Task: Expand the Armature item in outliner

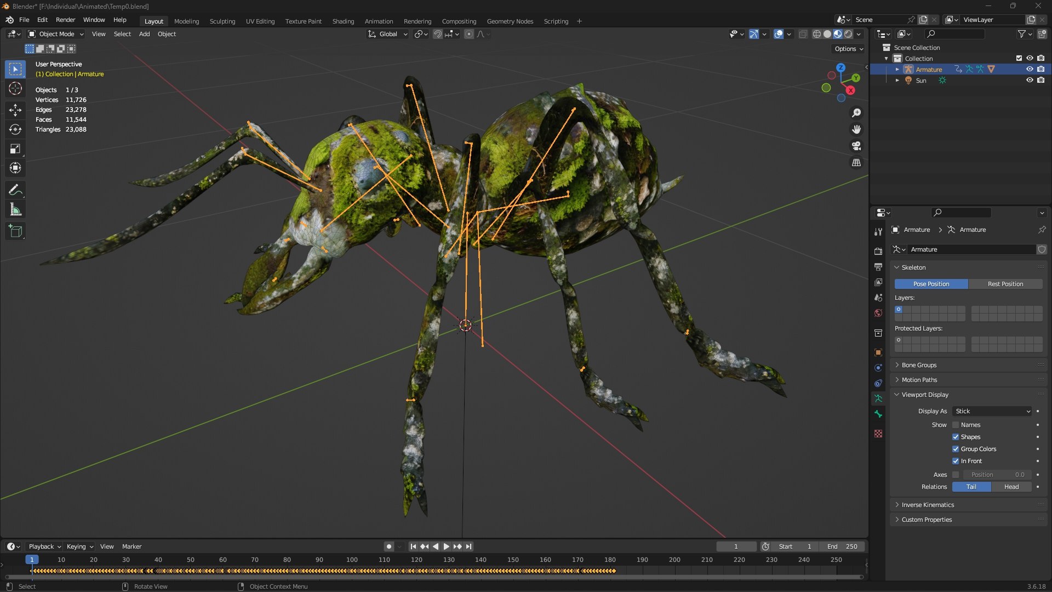Action: pyautogui.click(x=897, y=70)
